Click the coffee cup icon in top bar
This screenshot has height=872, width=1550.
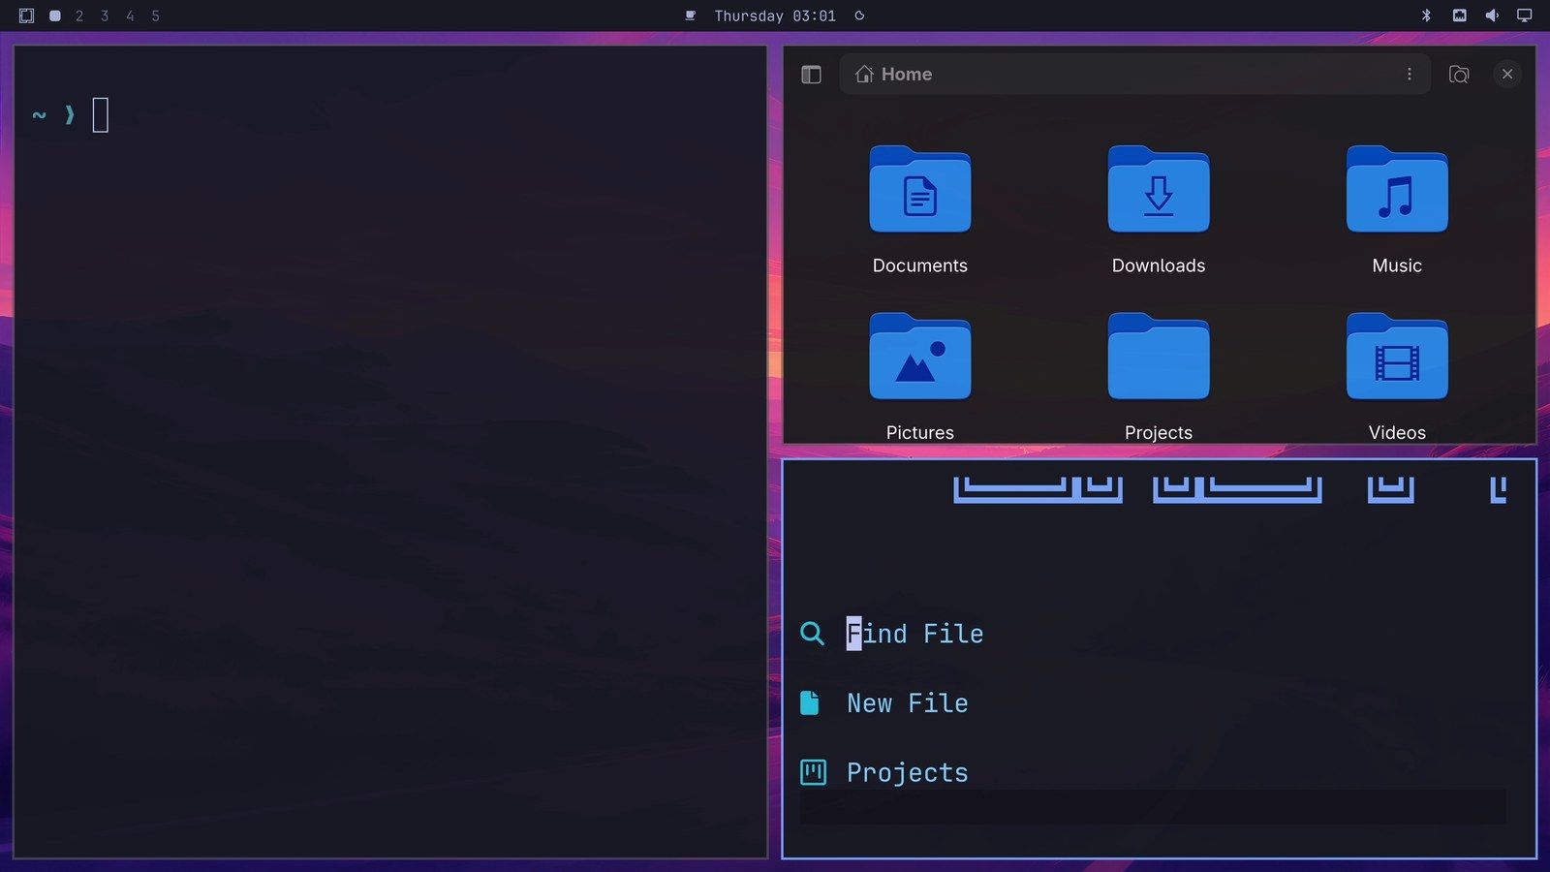691,16
